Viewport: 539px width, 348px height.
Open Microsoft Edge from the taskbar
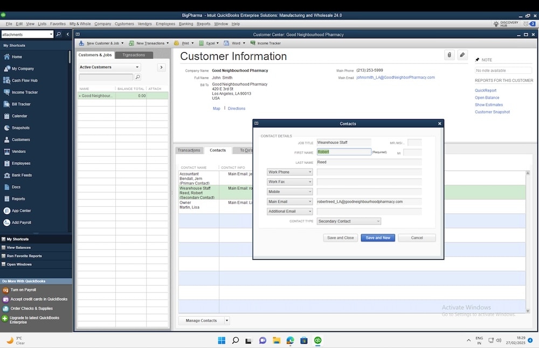click(x=290, y=340)
